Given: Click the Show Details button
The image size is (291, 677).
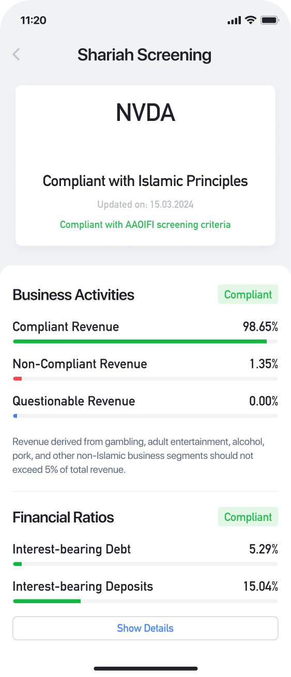Looking at the screenshot, I should click(145, 628).
